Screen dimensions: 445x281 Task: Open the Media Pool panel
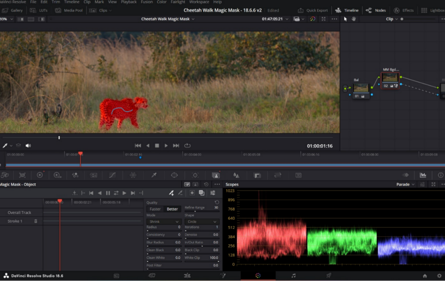pyautogui.click(x=69, y=10)
